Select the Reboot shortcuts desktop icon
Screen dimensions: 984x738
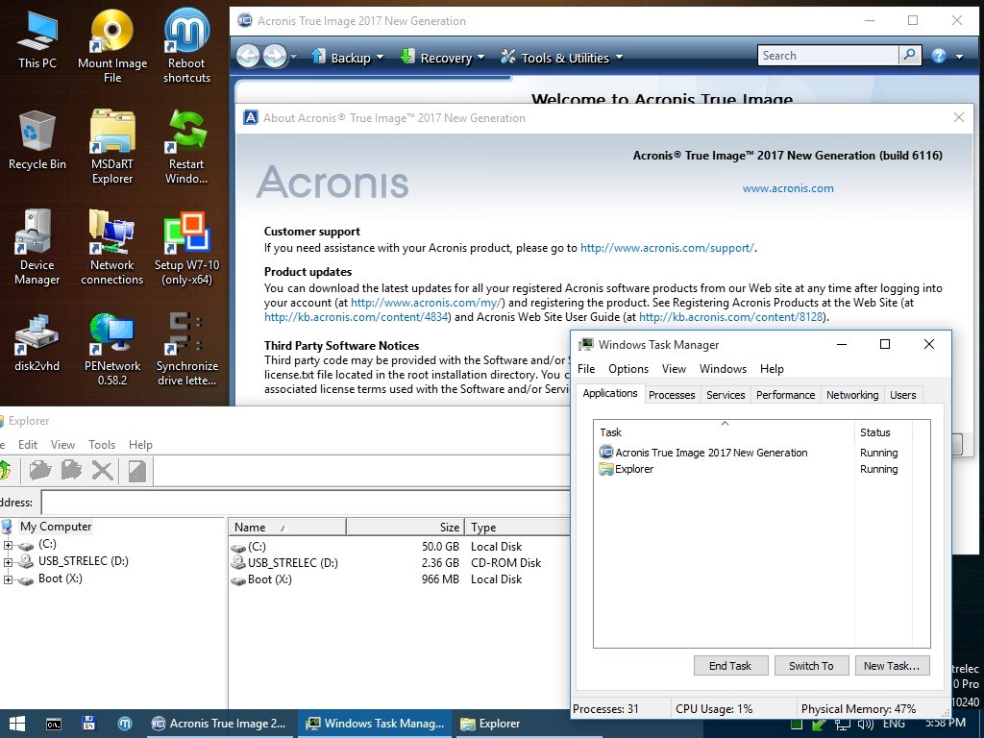186,46
